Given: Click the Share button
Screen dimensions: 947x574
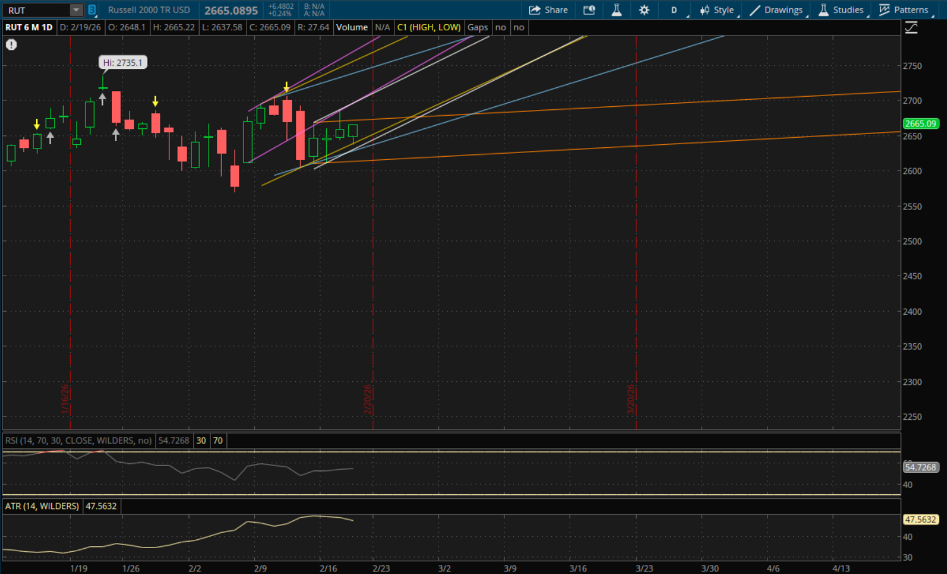Looking at the screenshot, I should coord(548,10).
